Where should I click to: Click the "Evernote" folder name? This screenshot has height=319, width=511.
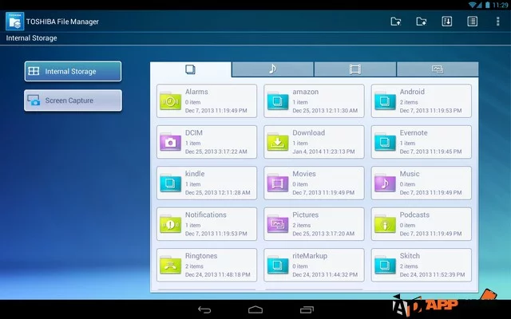tap(414, 133)
